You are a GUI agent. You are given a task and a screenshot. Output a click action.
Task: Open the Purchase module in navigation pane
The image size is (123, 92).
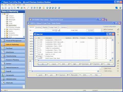click(13, 48)
